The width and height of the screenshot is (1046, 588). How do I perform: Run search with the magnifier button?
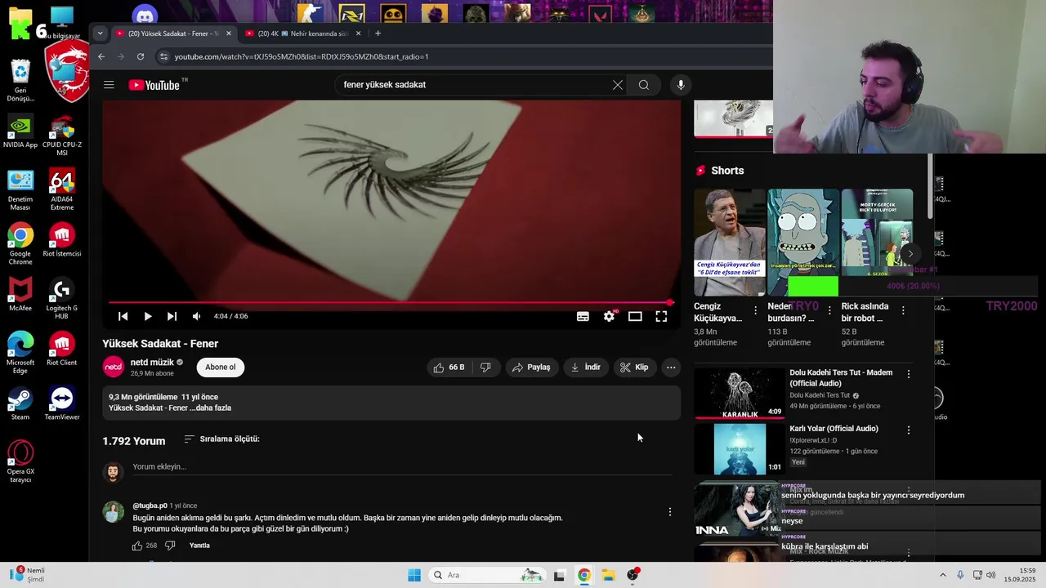click(644, 85)
